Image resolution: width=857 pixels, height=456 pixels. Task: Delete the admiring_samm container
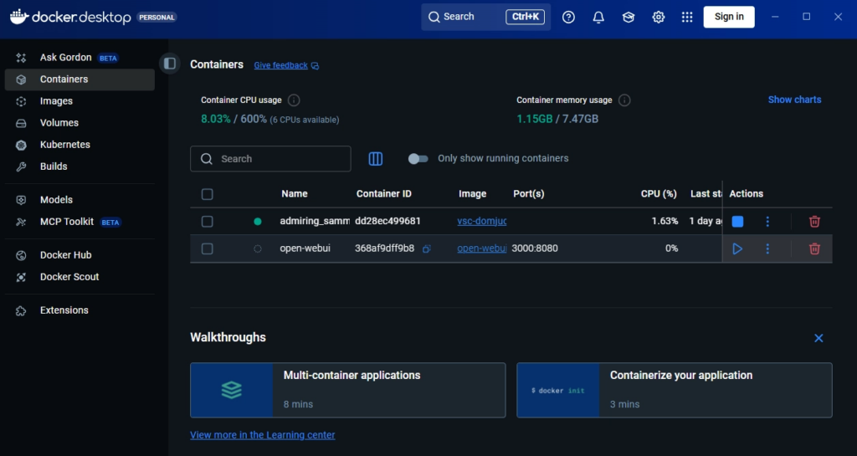(814, 221)
